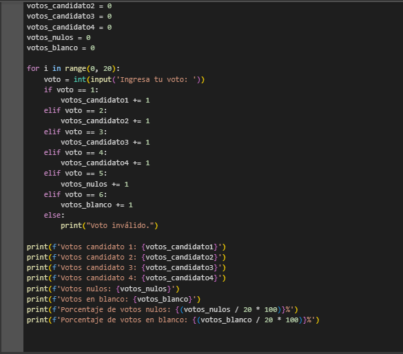This screenshot has width=403, height=354.
Task: Click the 'if voto == 1:' line
Action: (71, 90)
